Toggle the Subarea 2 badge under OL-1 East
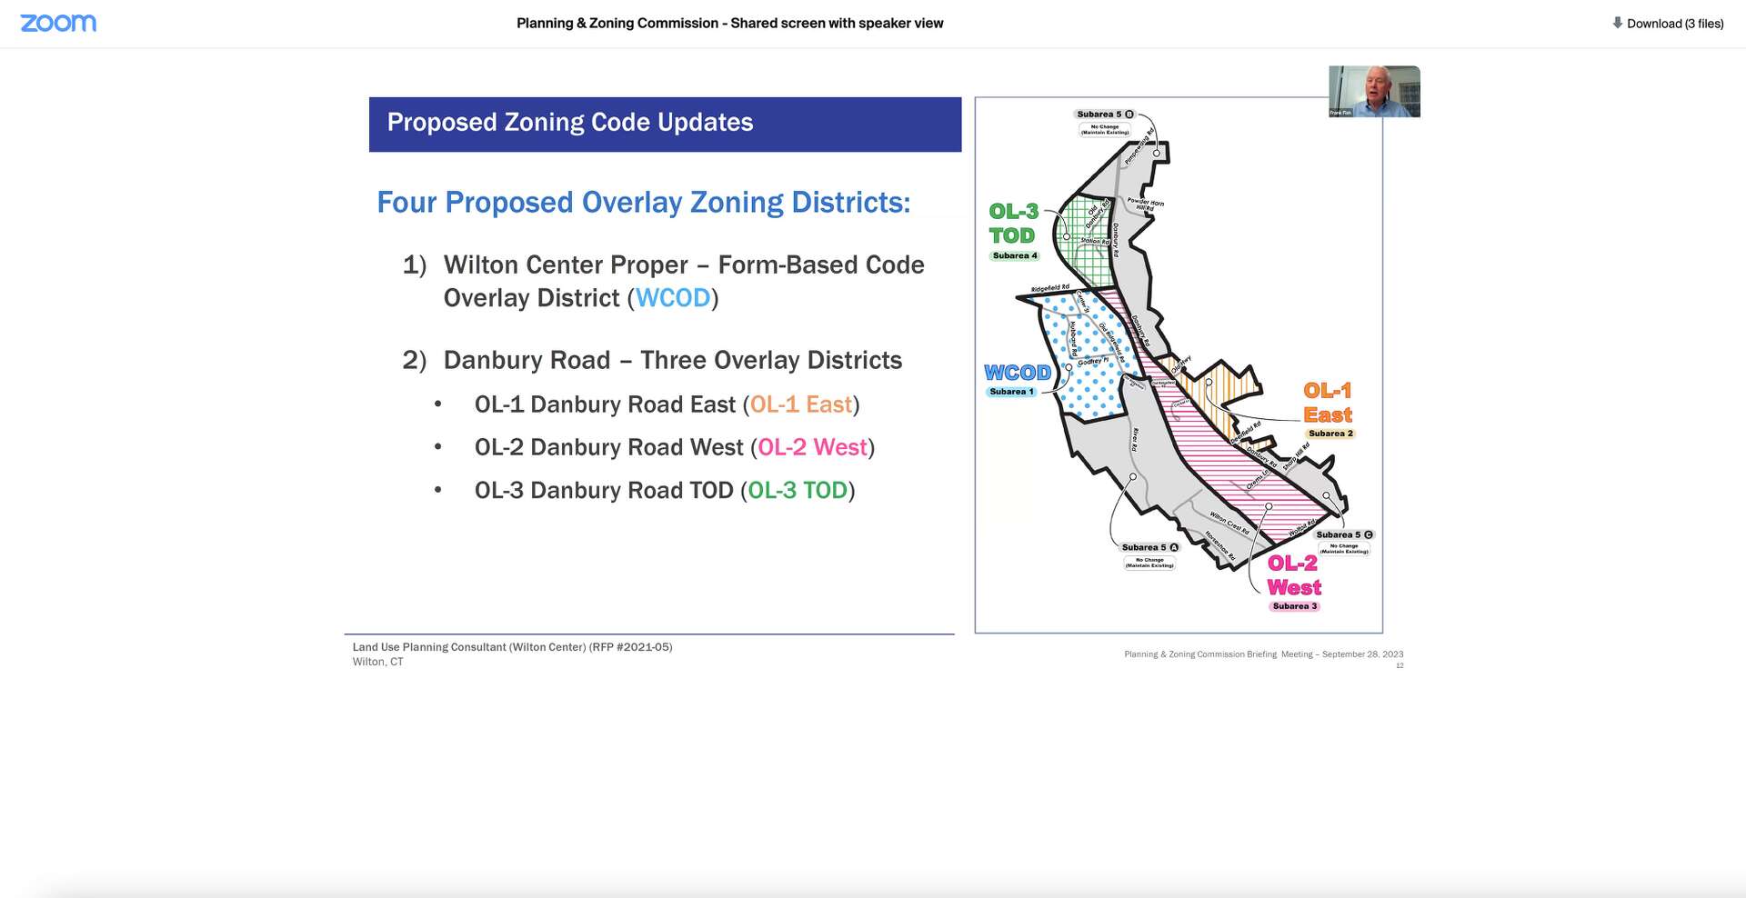 [x=1330, y=434]
